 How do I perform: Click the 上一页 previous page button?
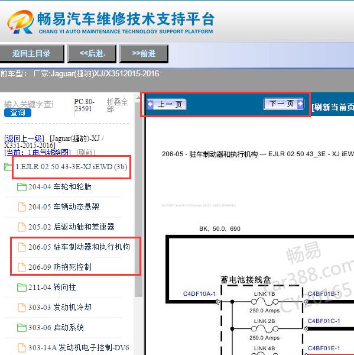pyautogui.click(x=166, y=104)
